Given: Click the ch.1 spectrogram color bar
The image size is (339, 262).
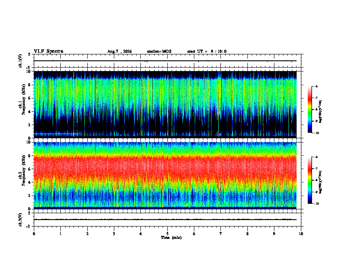Looking at the screenshot, I should click(309, 110).
